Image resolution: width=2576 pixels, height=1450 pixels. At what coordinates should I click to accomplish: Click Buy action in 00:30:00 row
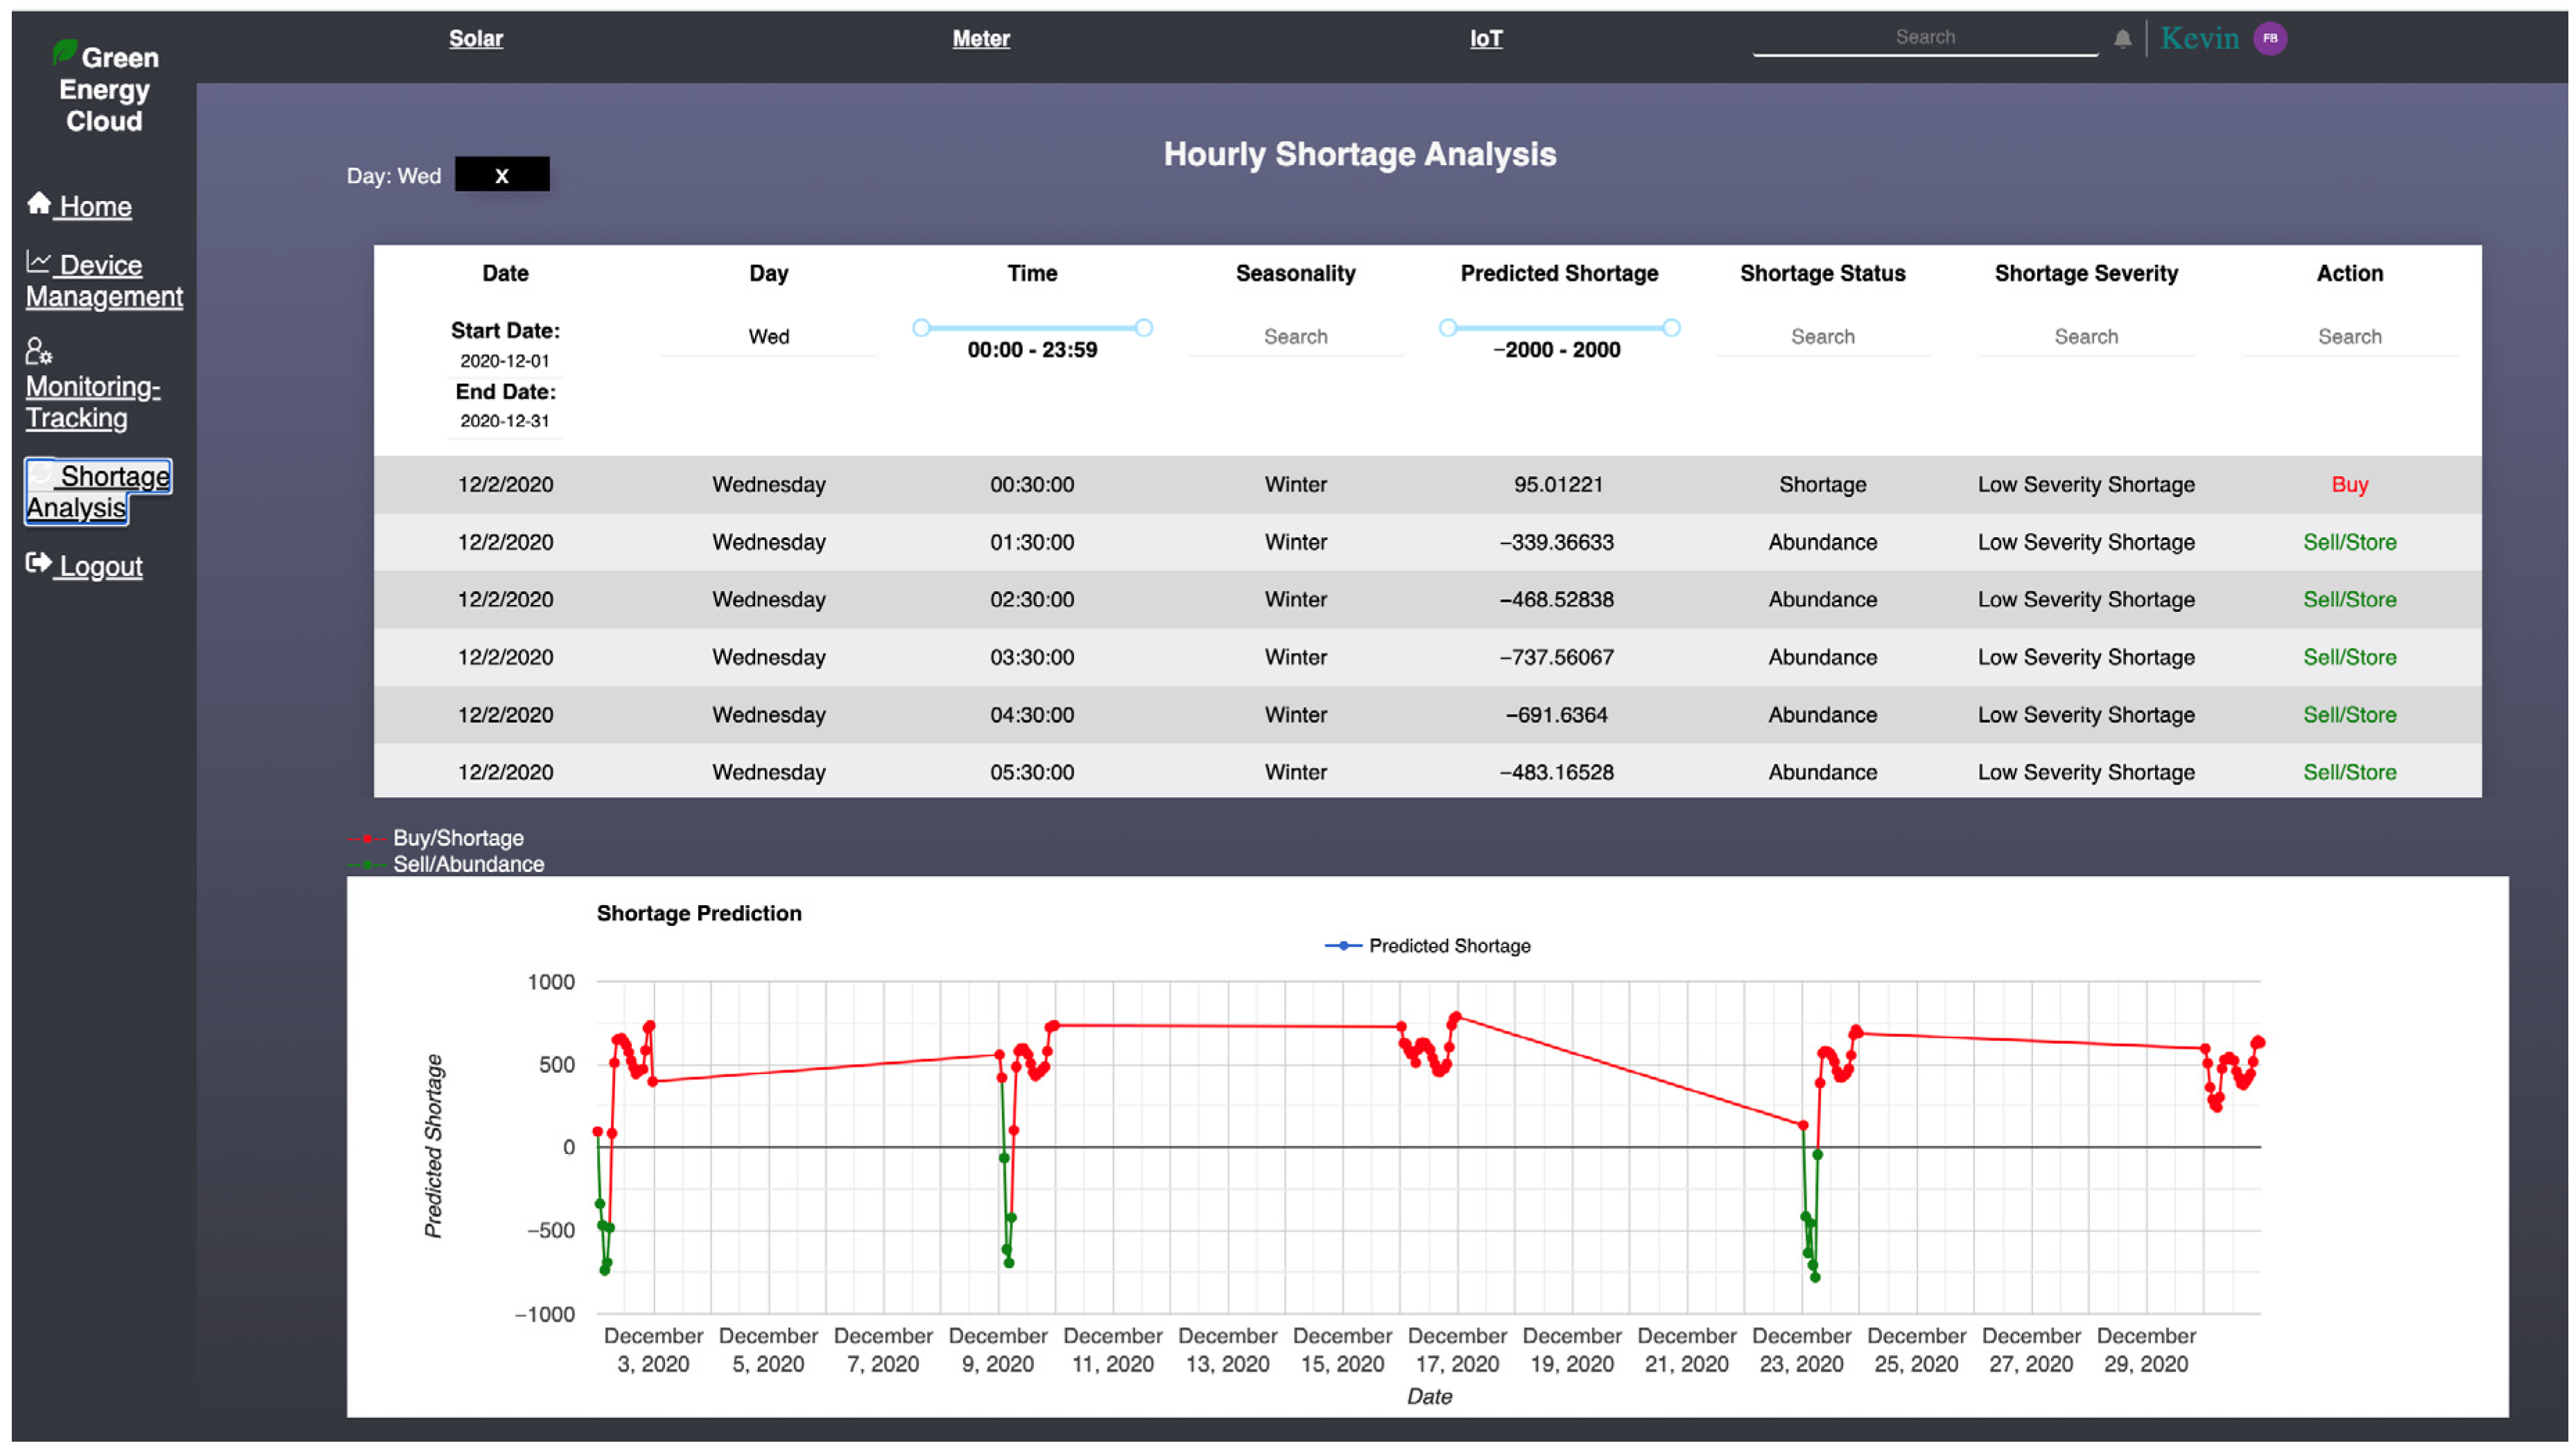[x=2350, y=484]
